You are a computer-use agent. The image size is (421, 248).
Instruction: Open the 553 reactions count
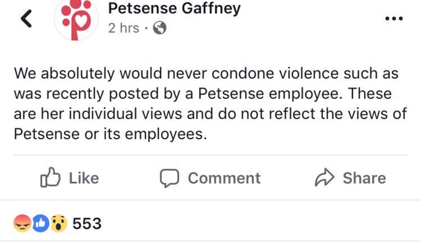(x=87, y=224)
